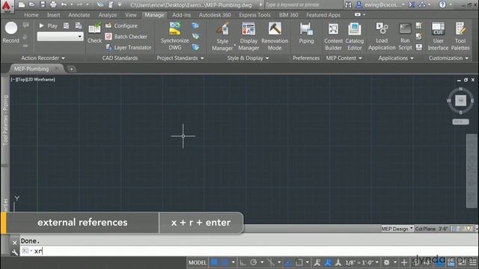Open Piping preferences

(306, 33)
